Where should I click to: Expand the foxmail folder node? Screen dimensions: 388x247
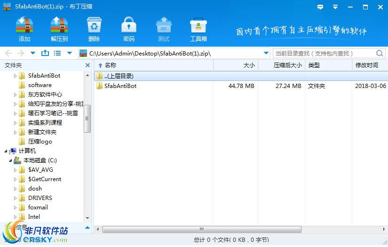pyautogui.click(x=15, y=207)
